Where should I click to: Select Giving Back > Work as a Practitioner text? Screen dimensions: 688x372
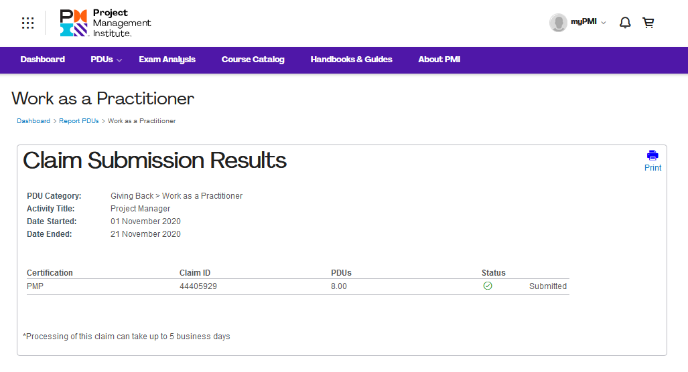(176, 196)
